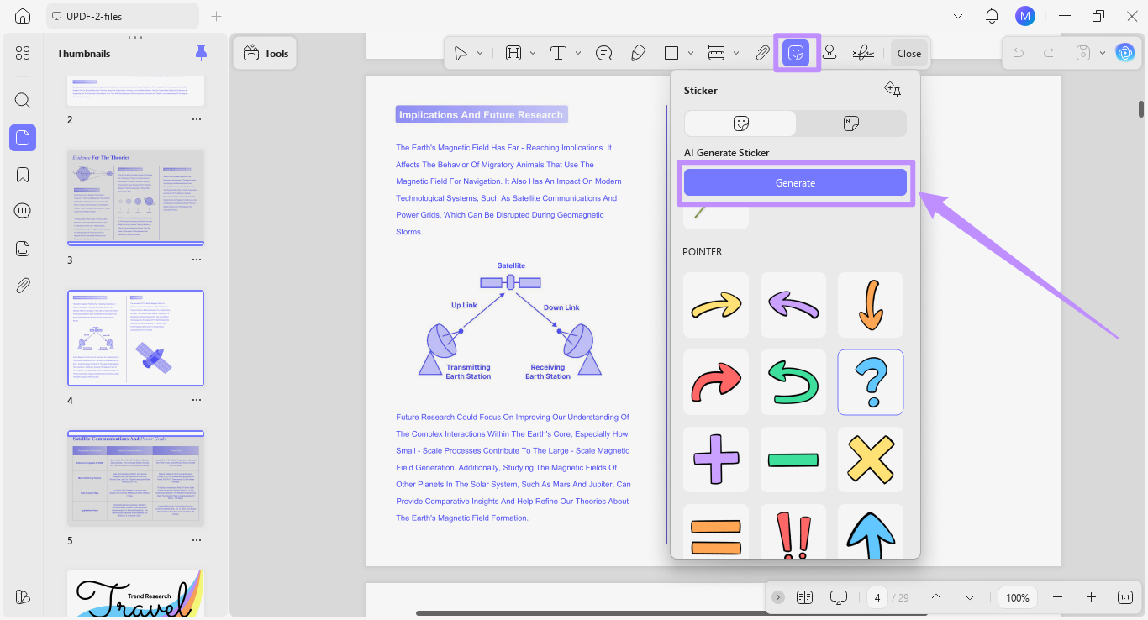Save the document with the disk icon
The image size is (1148, 620).
1084,53
